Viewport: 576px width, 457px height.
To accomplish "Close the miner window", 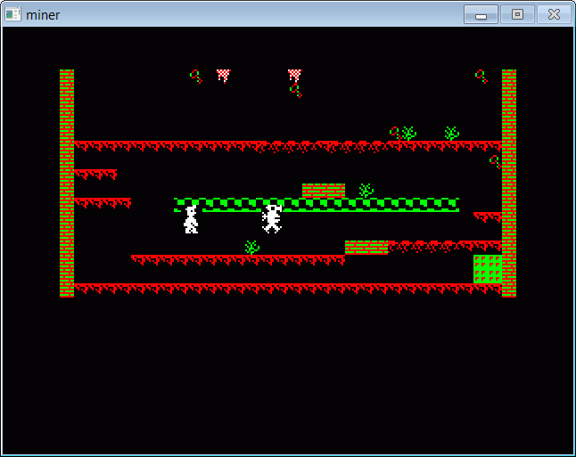I will [x=554, y=14].
